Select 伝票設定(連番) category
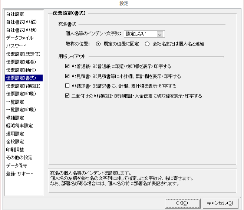This screenshot has height=210, width=244. (x=21, y=62)
